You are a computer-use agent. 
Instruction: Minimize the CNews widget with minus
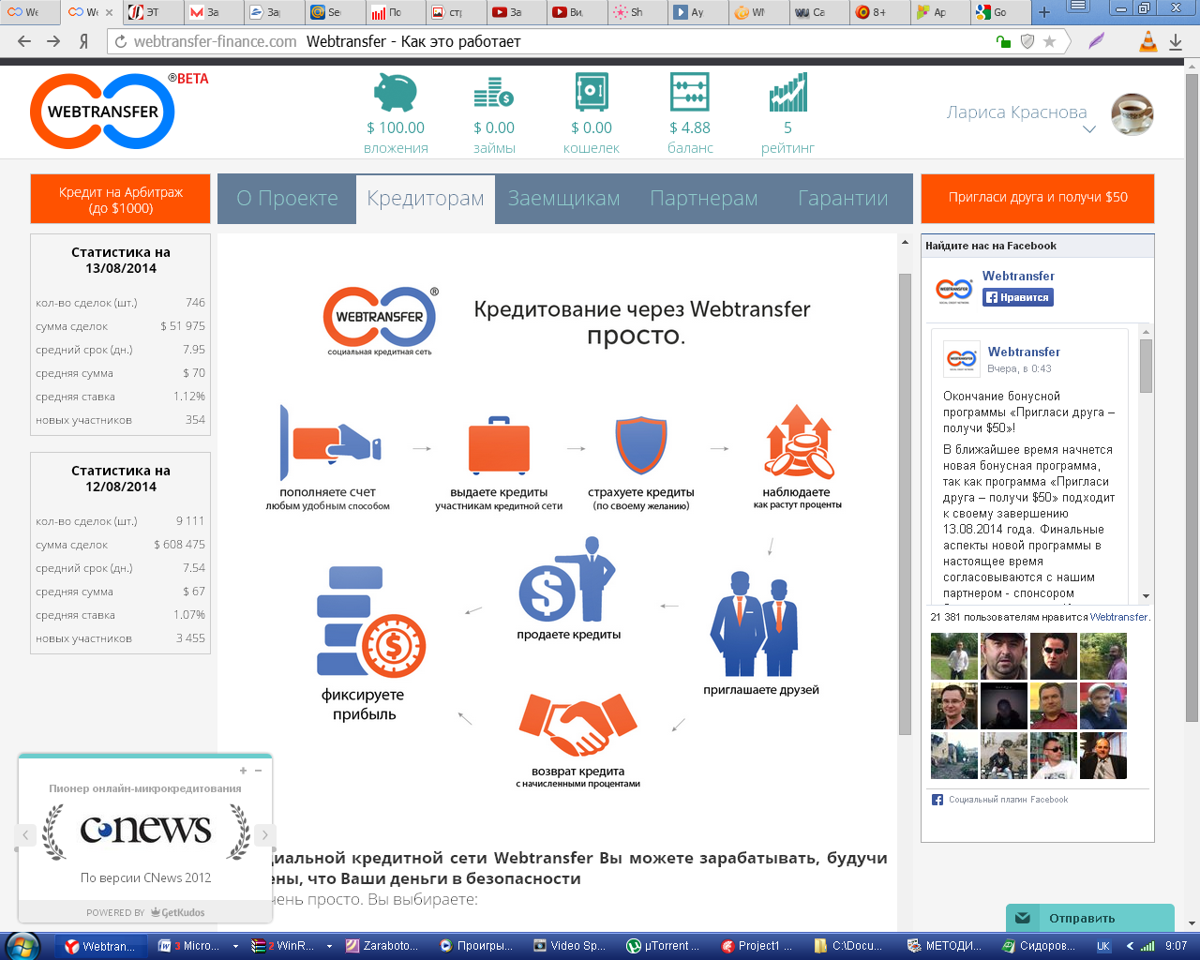click(x=259, y=771)
